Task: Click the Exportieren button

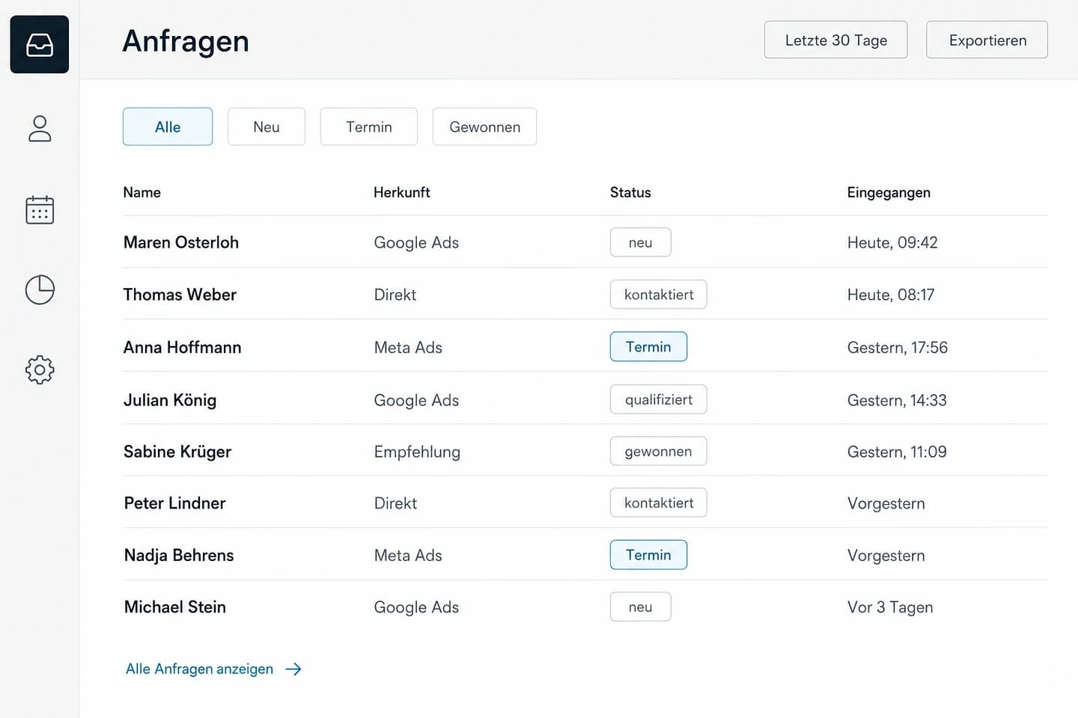Action: click(987, 40)
